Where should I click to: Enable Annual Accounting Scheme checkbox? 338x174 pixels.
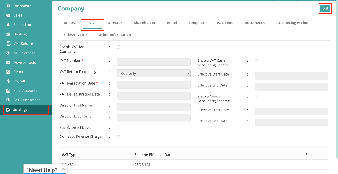(257, 97)
